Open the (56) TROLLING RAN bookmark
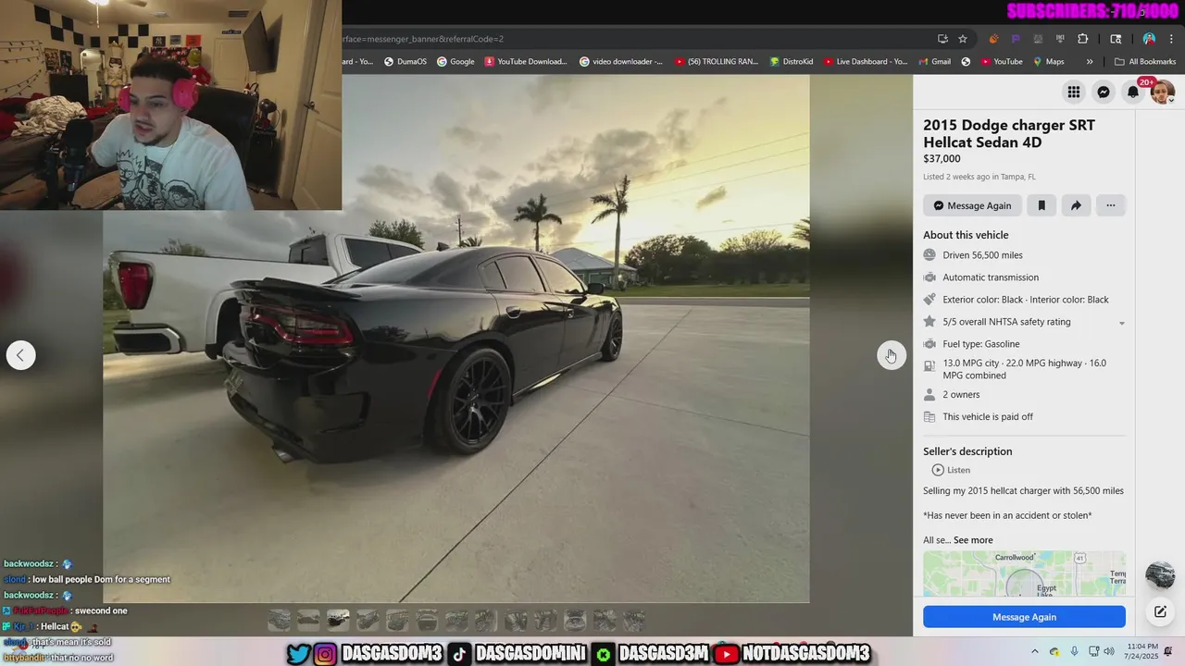Screen dimensions: 1185x666 pyautogui.click(x=717, y=62)
